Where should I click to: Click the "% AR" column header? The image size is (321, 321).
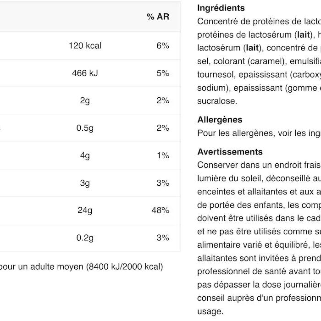tap(158, 17)
